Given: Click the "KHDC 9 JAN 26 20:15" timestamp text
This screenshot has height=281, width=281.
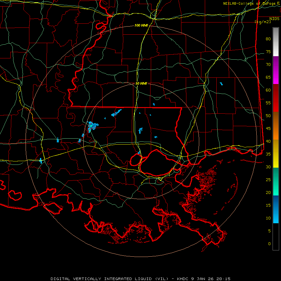Looking at the screenshot, I should click(x=204, y=279).
